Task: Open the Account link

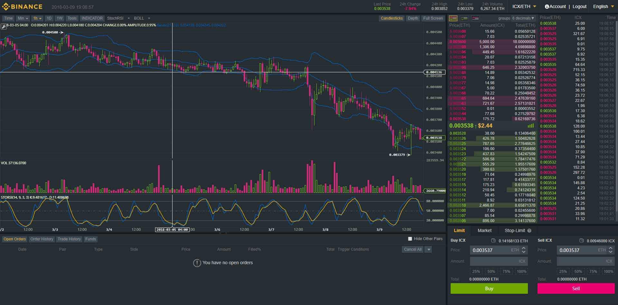Action: pyautogui.click(x=557, y=6)
